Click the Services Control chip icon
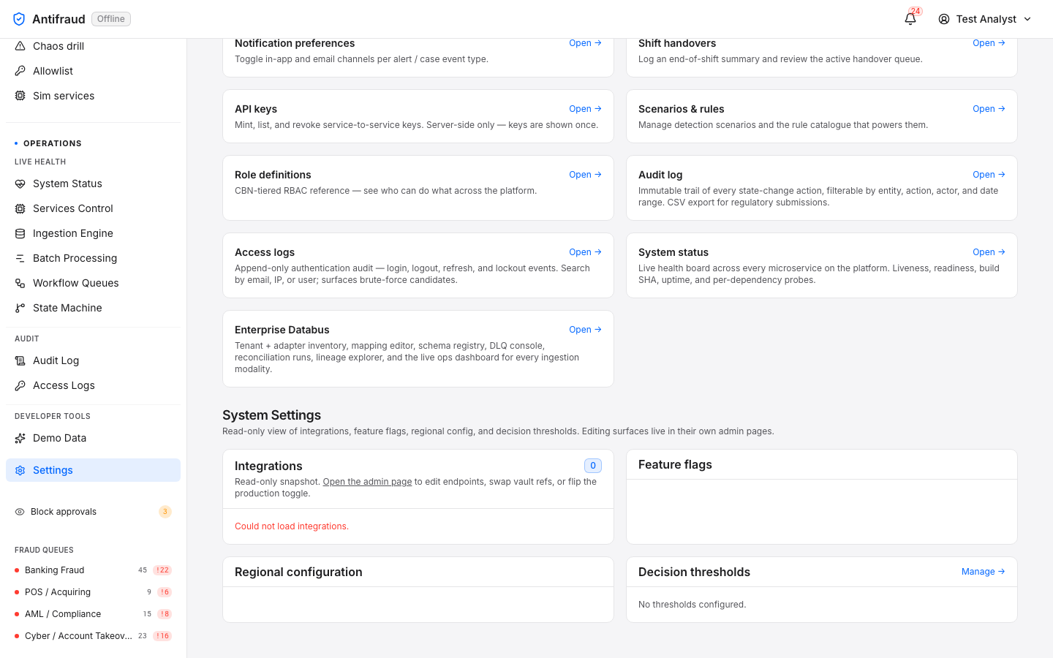1053x658 pixels. click(x=20, y=208)
